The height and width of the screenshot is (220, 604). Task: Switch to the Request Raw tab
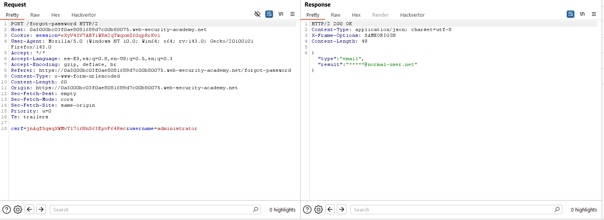pos(35,15)
